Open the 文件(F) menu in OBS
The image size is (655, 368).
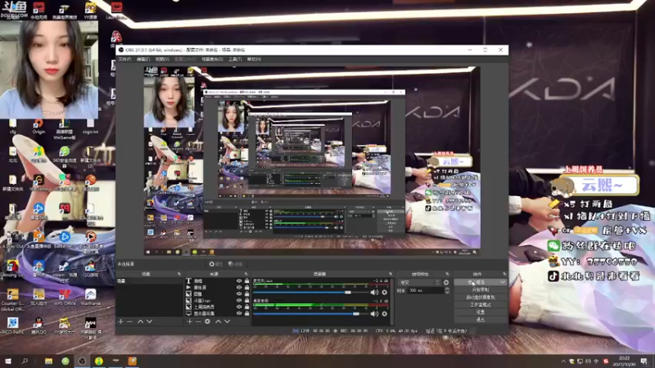[124, 59]
